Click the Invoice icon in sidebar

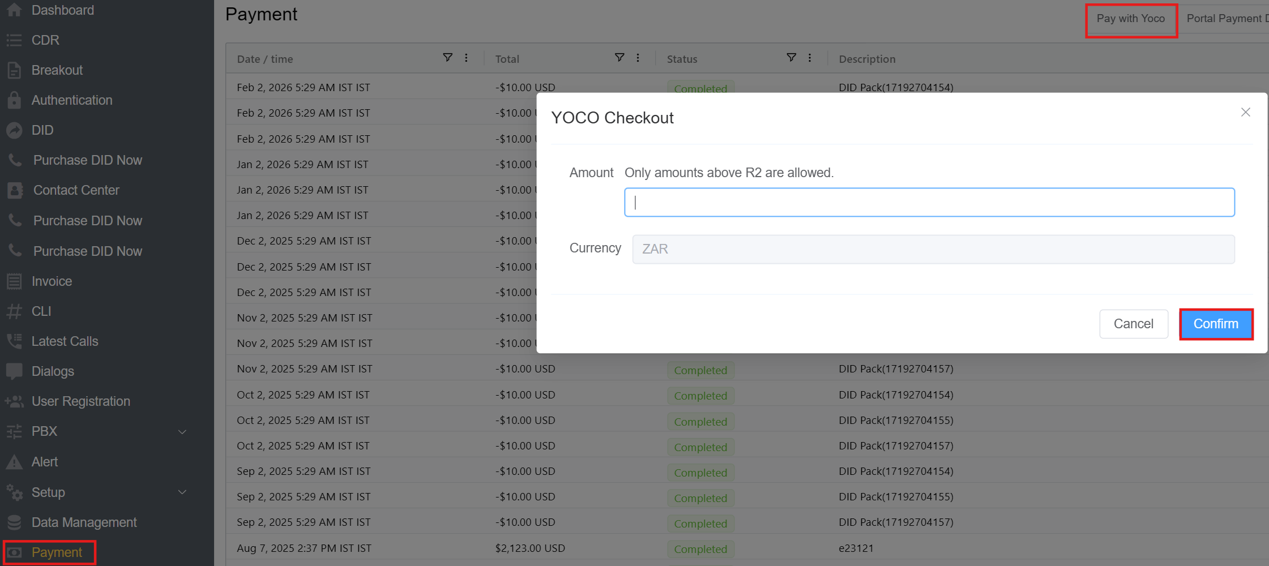click(14, 281)
